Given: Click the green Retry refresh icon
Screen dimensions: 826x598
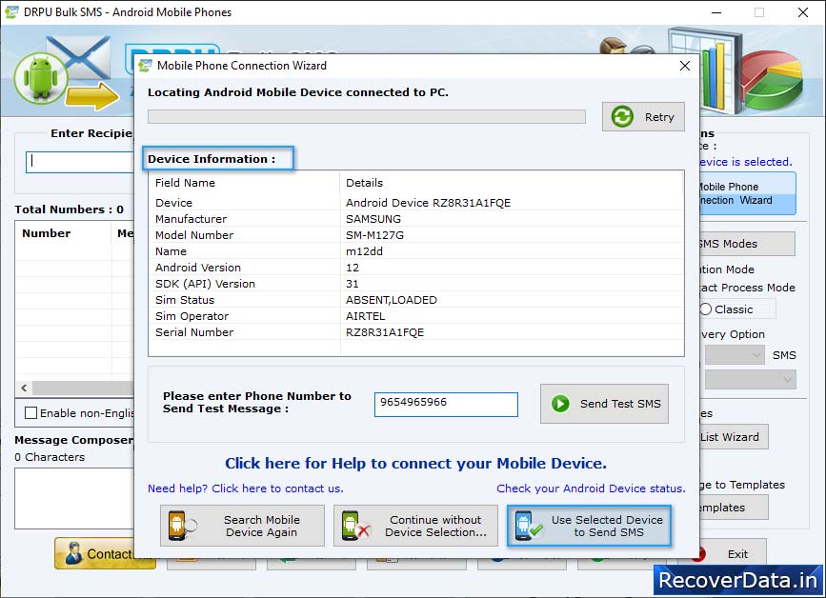Looking at the screenshot, I should pos(622,117).
